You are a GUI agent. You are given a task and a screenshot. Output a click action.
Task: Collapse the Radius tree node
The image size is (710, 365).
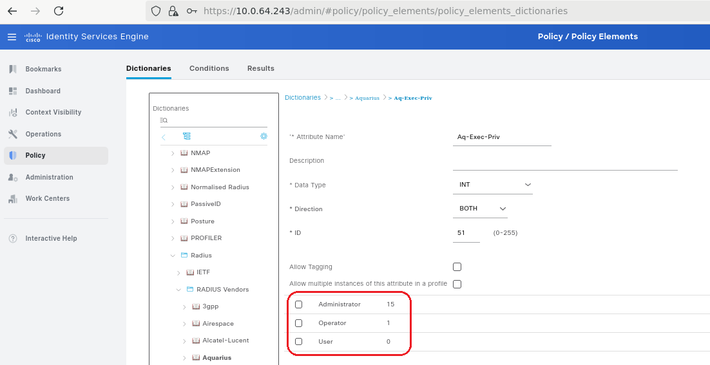173,256
